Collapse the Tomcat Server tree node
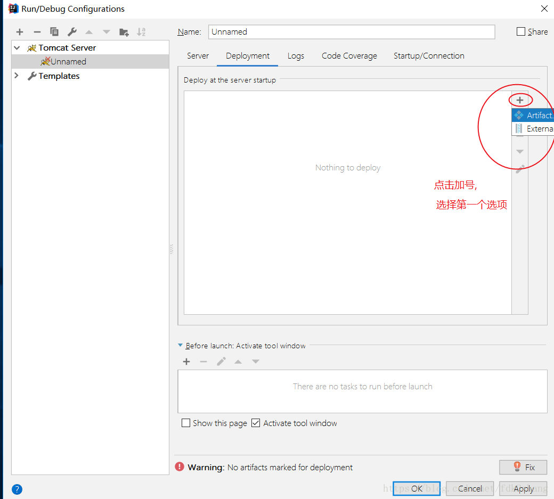The height and width of the screenshot is (499, 554). tap(17, 48)
